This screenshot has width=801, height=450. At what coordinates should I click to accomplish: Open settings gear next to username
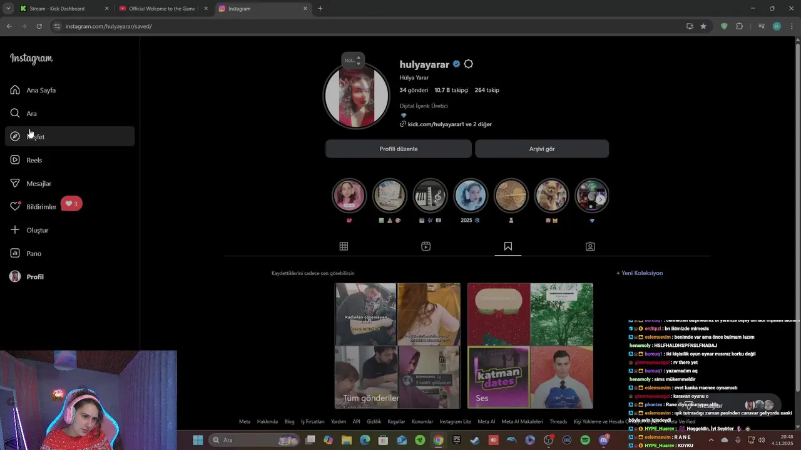click(x=468, y=64)
